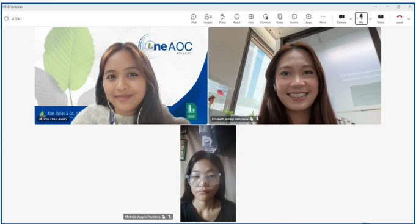
Task: Raise your hand in the meeting
Action: (222, 18)
